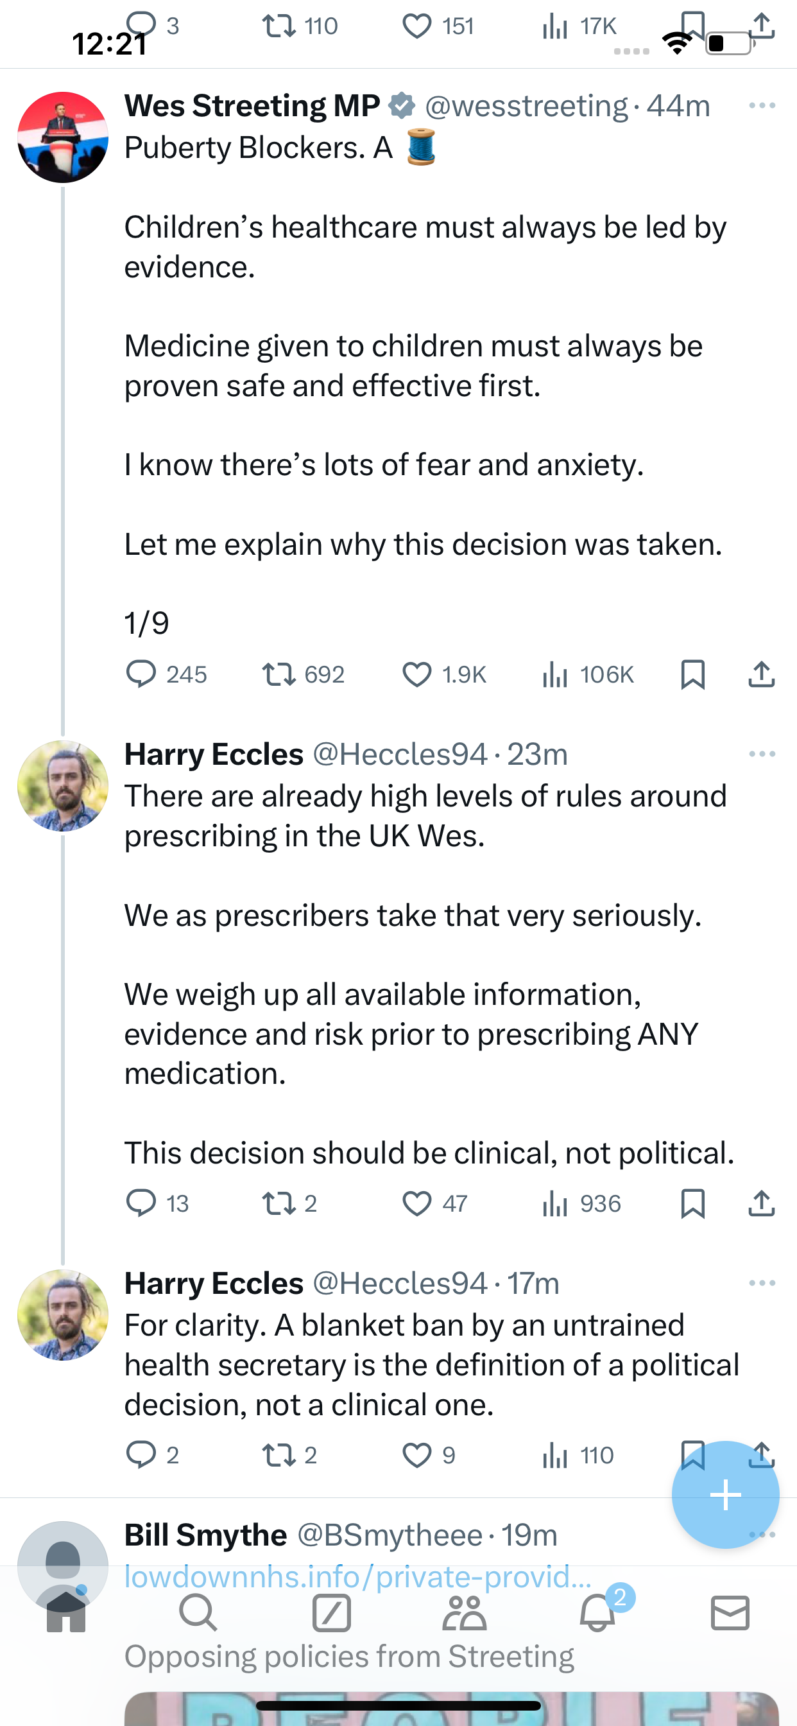This screenshot has height=1726, width=797.
Task: Repost Harry Eccles' 'For clarity' tweet
Action: [278, 1454]
